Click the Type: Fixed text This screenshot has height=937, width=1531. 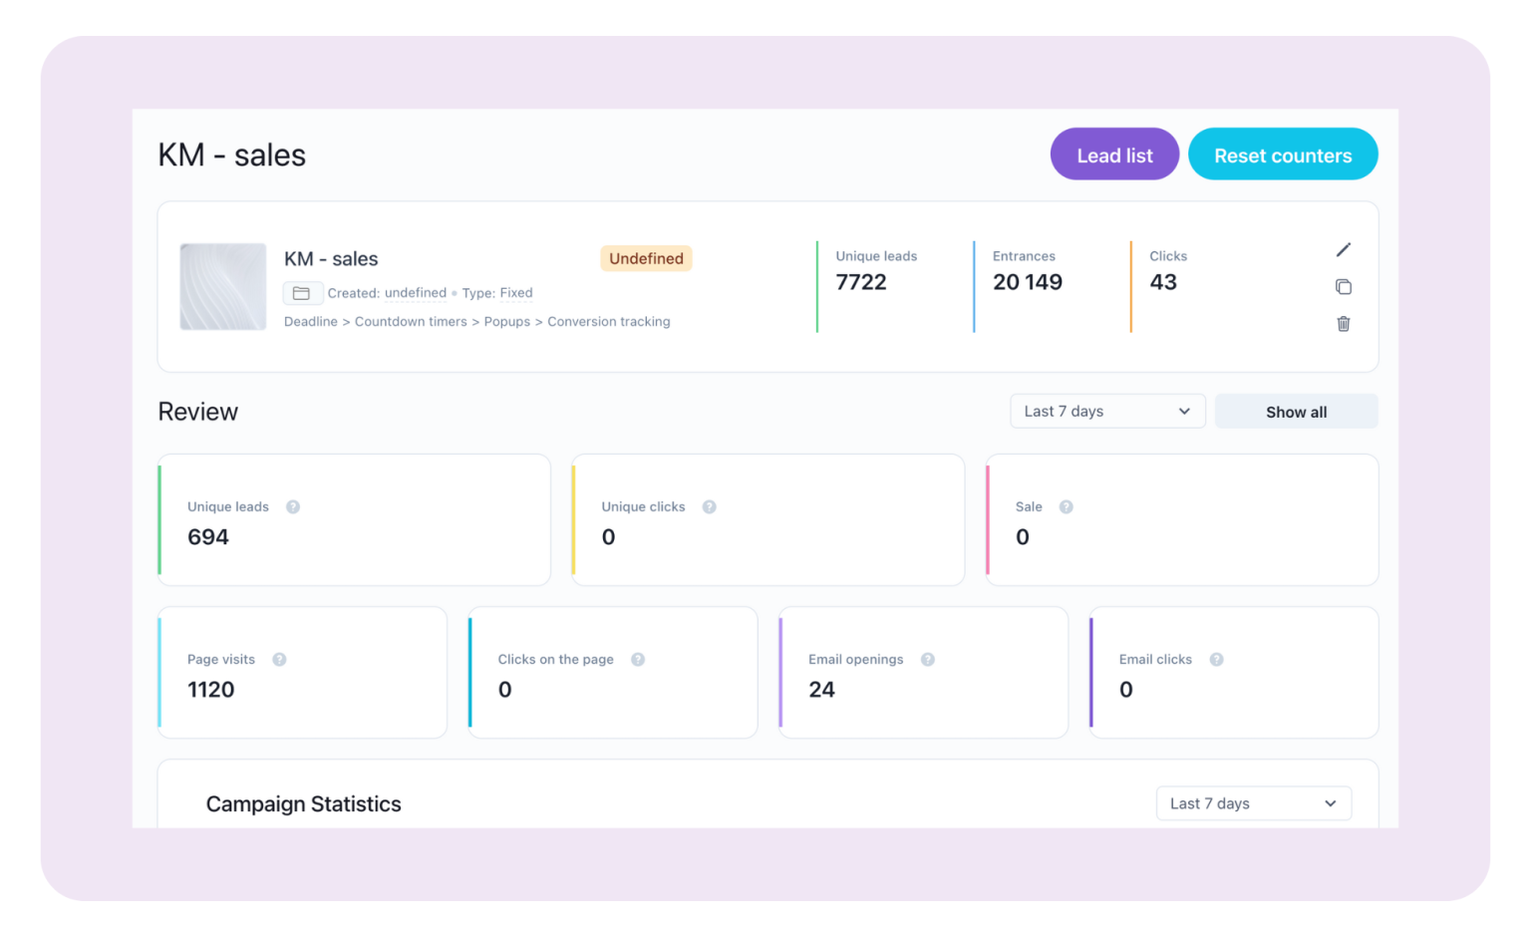(497, 293)
